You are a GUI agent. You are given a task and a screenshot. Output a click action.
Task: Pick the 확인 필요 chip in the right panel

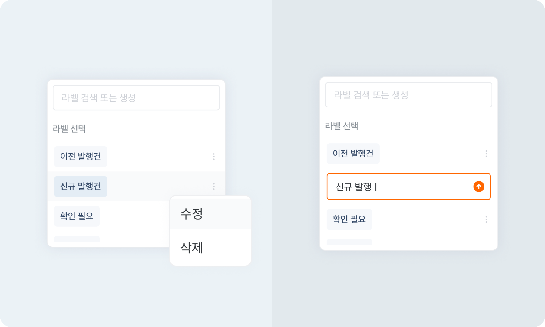coord(349,220)
